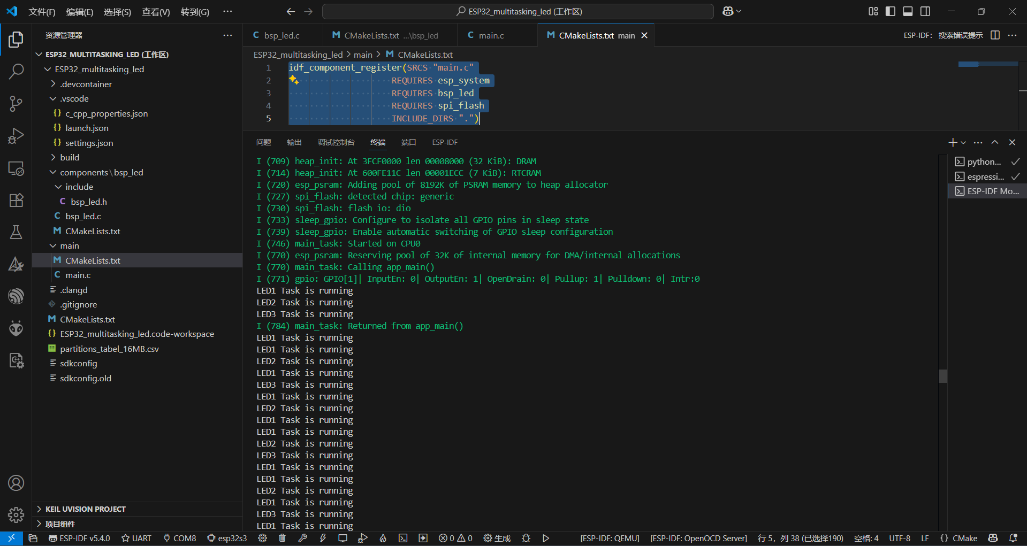Viewport: 1027px width, 546px height.
Task: Click the monitor device screen icon
Action: coord(343,538)
